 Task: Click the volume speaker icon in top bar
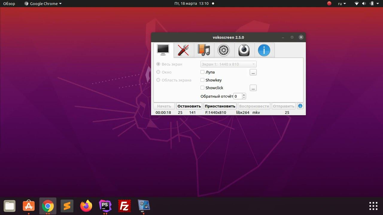[364, 4]
